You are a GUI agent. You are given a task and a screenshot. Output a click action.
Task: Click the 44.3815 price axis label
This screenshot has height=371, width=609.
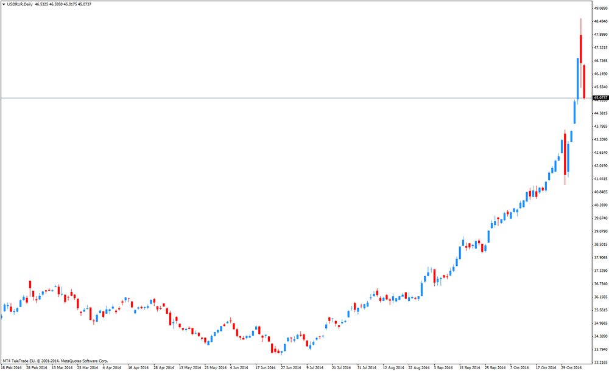(x=600, y=113)
